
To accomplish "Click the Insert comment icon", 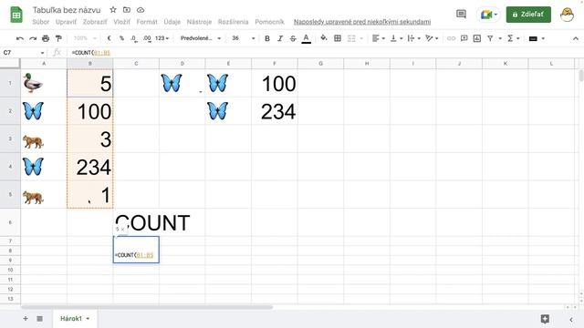I will point(464,38).
